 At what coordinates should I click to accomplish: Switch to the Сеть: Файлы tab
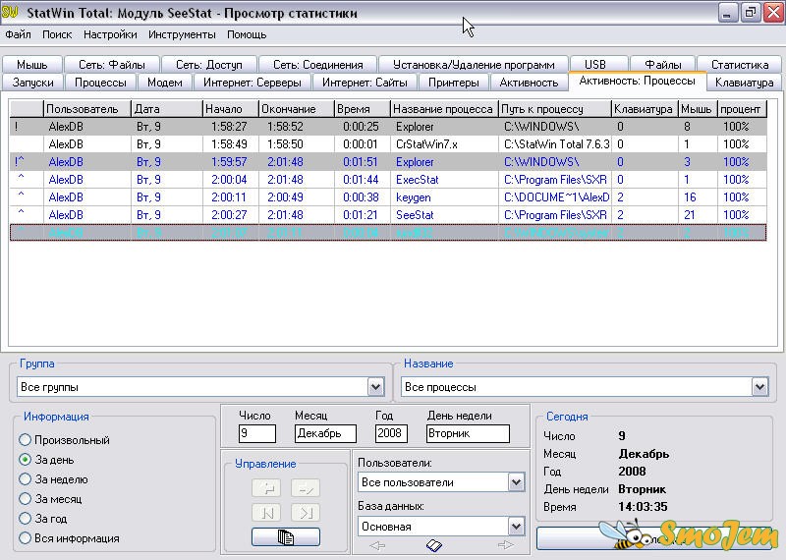[x=112, y=65]
